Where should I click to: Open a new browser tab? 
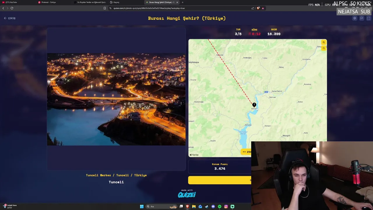pyautogui.click(x=183, y=2)
